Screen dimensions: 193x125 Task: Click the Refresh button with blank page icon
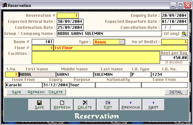coord(62,105)
